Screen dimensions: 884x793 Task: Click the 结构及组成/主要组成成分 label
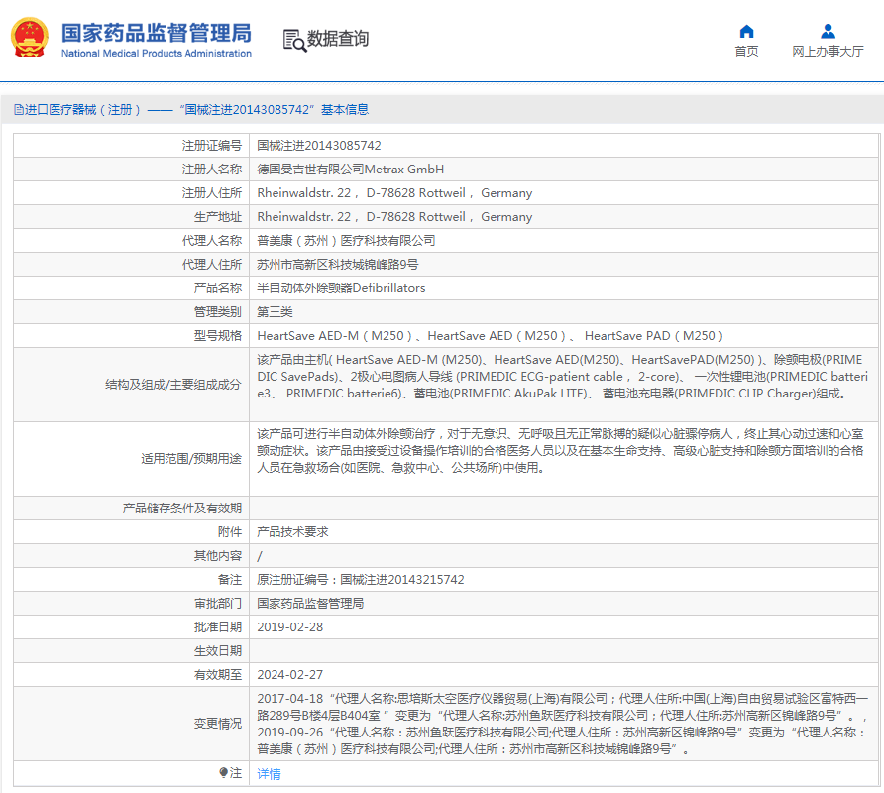click(173, 384)
